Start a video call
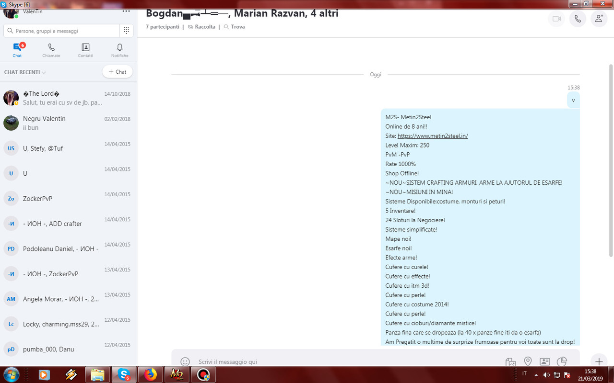The width and height of the screenshot is (614, 383). tap(556, 19)
